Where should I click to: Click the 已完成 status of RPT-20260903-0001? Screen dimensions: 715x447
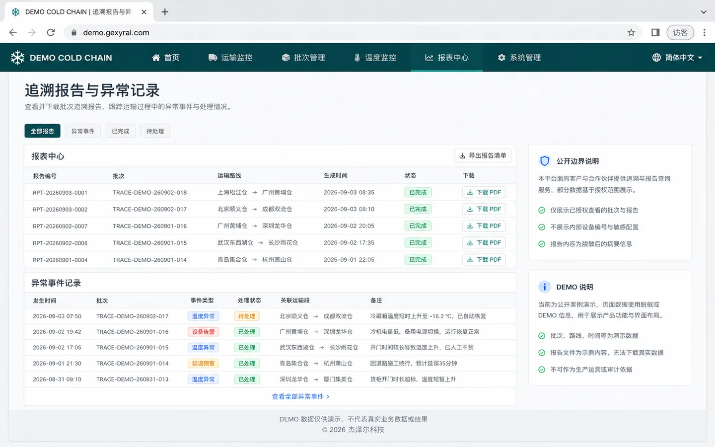418,192
